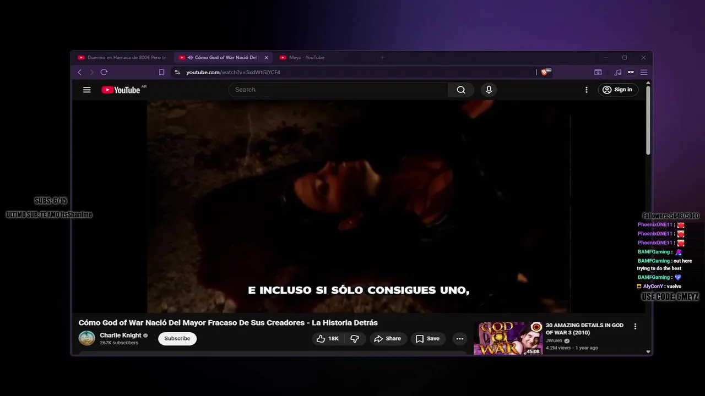The height and width of the screenshot is (396, 705).
Task: Click the Share button
Action: (388, 339)
